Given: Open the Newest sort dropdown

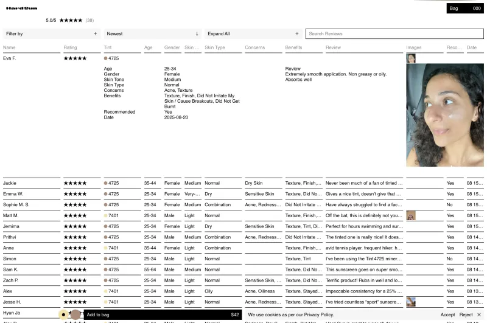Looking at the screenshot, I should (x=153, y=34).
